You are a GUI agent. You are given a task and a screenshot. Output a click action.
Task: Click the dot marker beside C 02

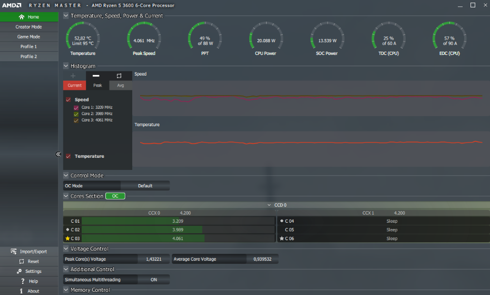(x=67, y=230)
